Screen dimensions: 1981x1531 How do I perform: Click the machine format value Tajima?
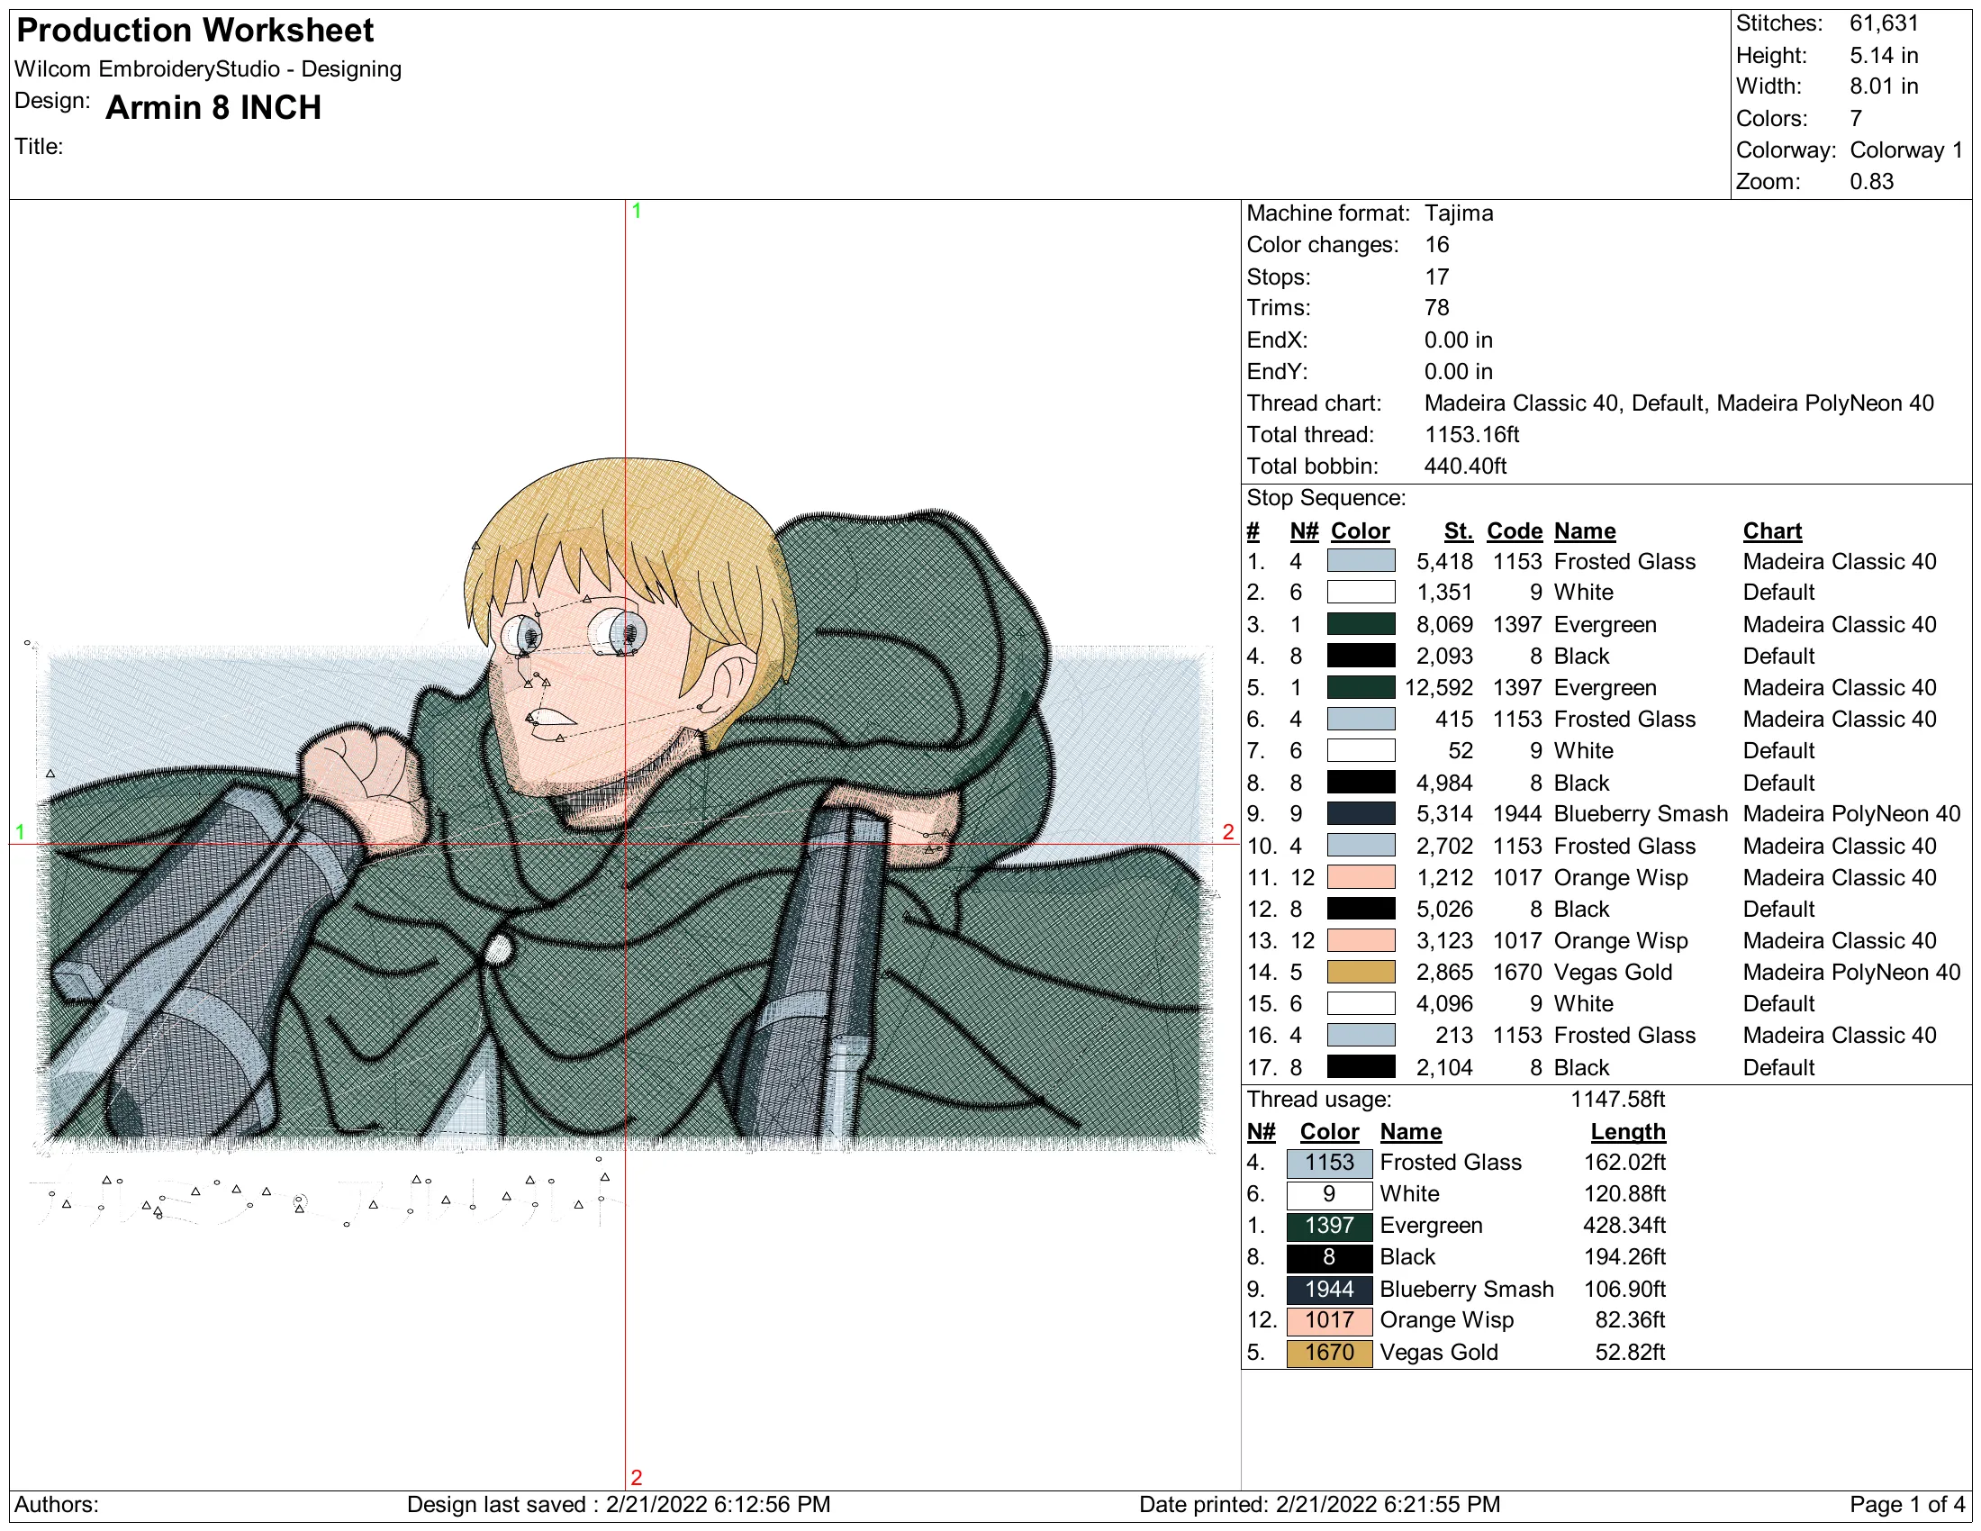(x=1459, y=213)
